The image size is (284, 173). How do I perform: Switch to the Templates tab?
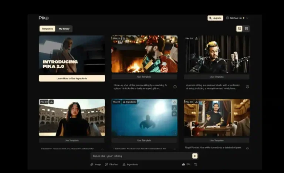47,28
